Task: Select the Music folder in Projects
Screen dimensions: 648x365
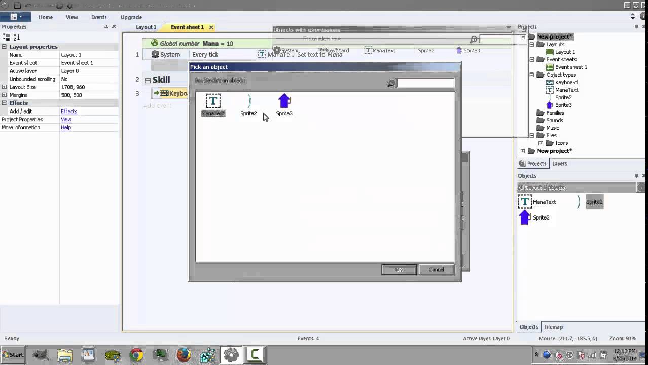Action: pos(552,128)
